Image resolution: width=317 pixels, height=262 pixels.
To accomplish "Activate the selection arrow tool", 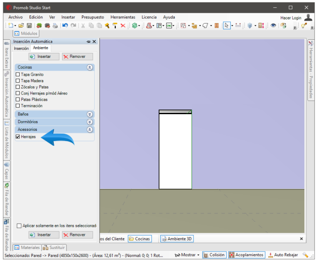I will [227, 25].
